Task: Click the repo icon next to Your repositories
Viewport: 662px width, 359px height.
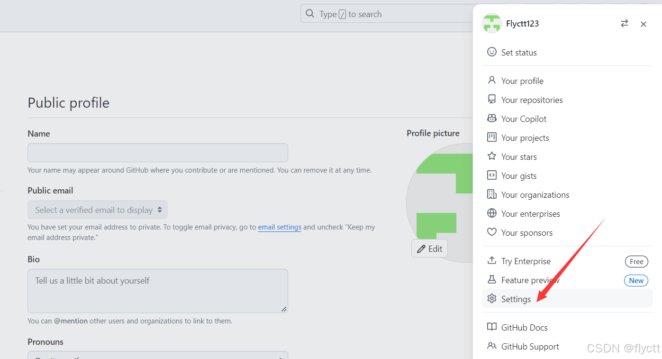Action: click(492, 100)
